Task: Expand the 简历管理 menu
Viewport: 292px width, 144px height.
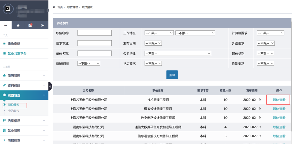Action: tap(24, 76)
